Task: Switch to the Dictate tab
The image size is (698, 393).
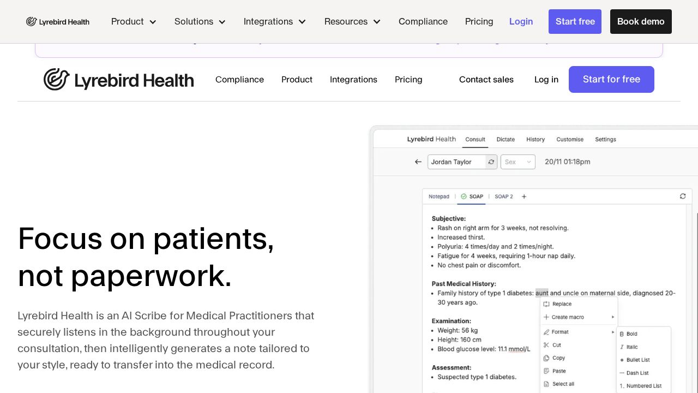Action: click(x=506, y=140)
